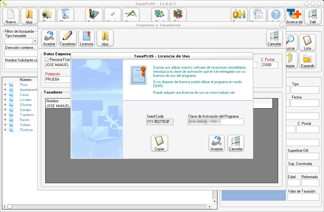Select the Oficinas tree item

tap(26, 105)
